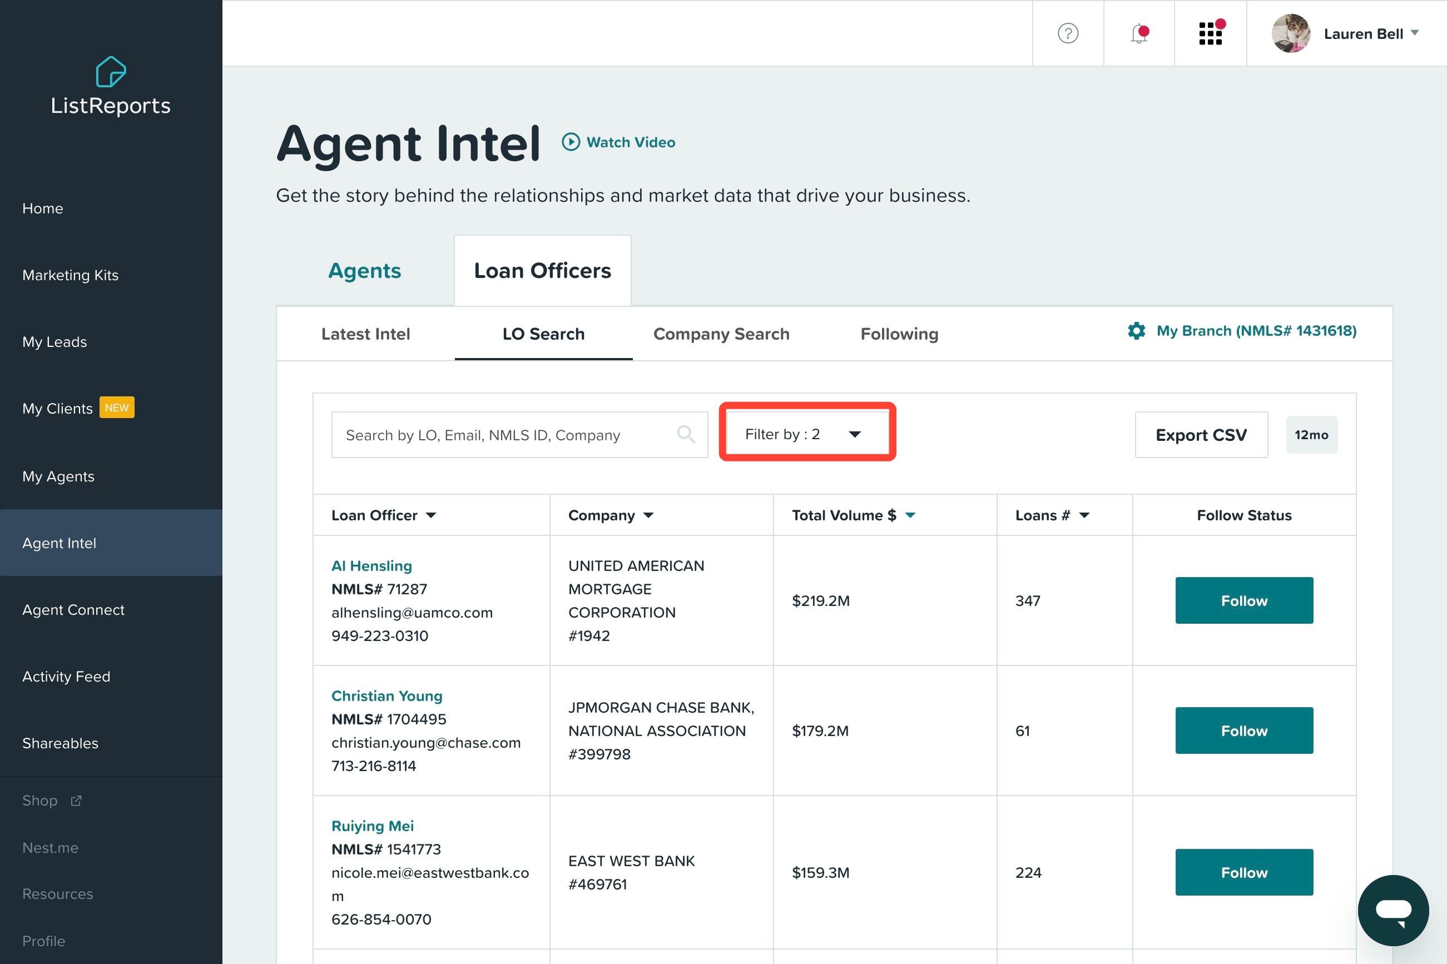Click the 626-854-0070 phone number
Viewport: 1447px width, 964px height.
click(x=381, y=919)
